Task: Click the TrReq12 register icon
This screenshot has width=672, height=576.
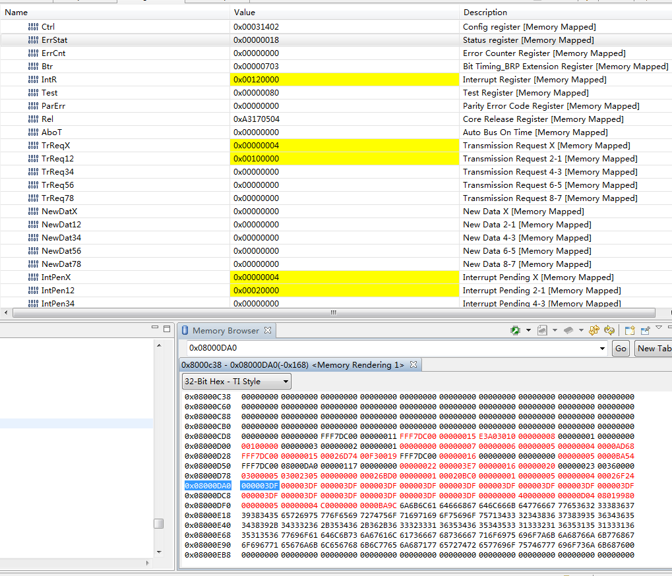Action: pos(34,159)
